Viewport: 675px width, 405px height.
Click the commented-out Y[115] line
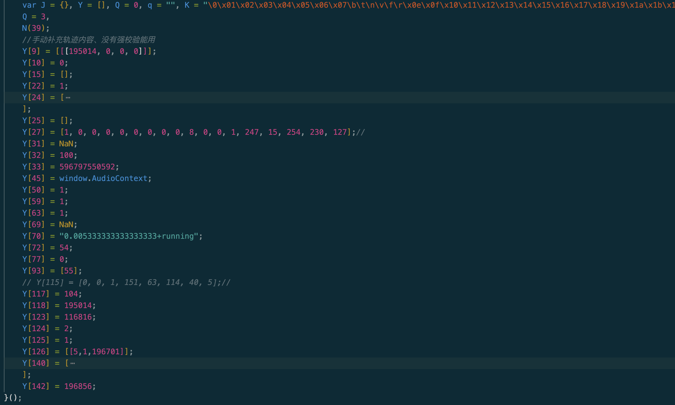(x=126, y=282)
